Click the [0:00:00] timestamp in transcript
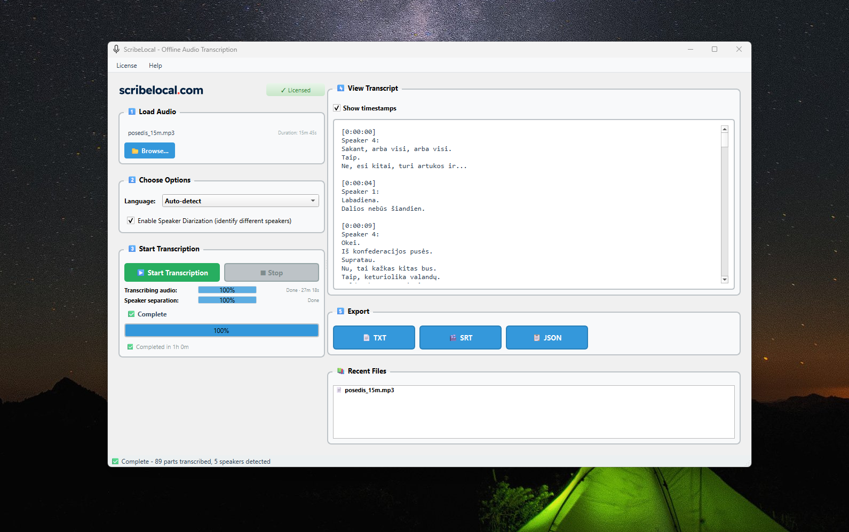The height and width of the screenshot is (532, 849). pos(359,132)
